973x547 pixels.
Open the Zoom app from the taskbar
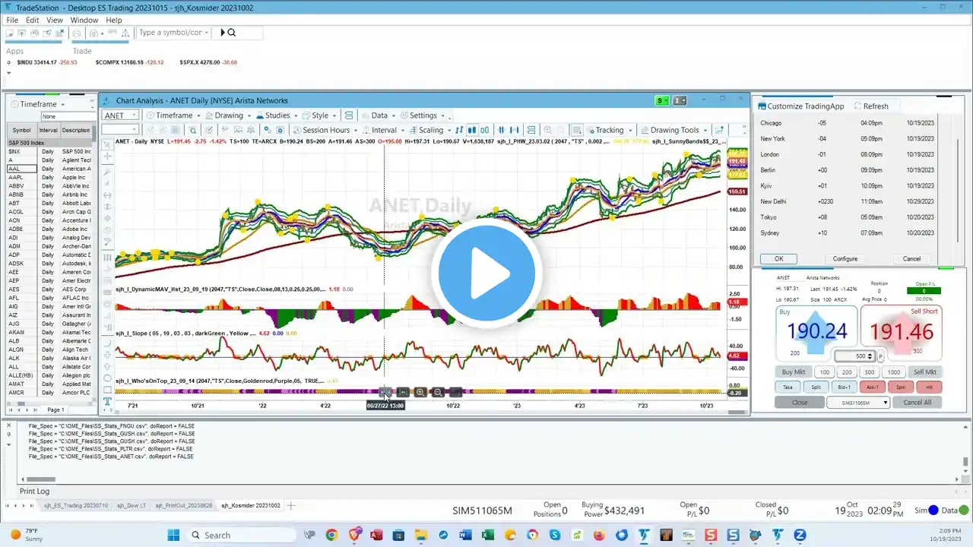pos(800,535)
